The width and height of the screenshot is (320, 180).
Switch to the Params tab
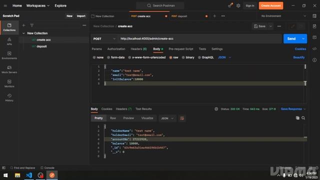click(x=96, y=49)
